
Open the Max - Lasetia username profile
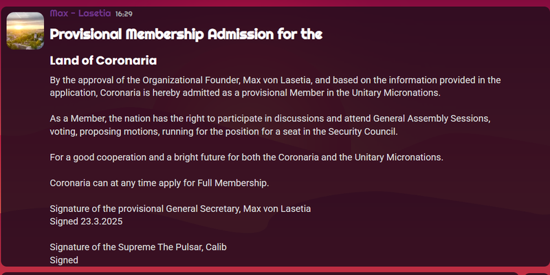[80, 13]
